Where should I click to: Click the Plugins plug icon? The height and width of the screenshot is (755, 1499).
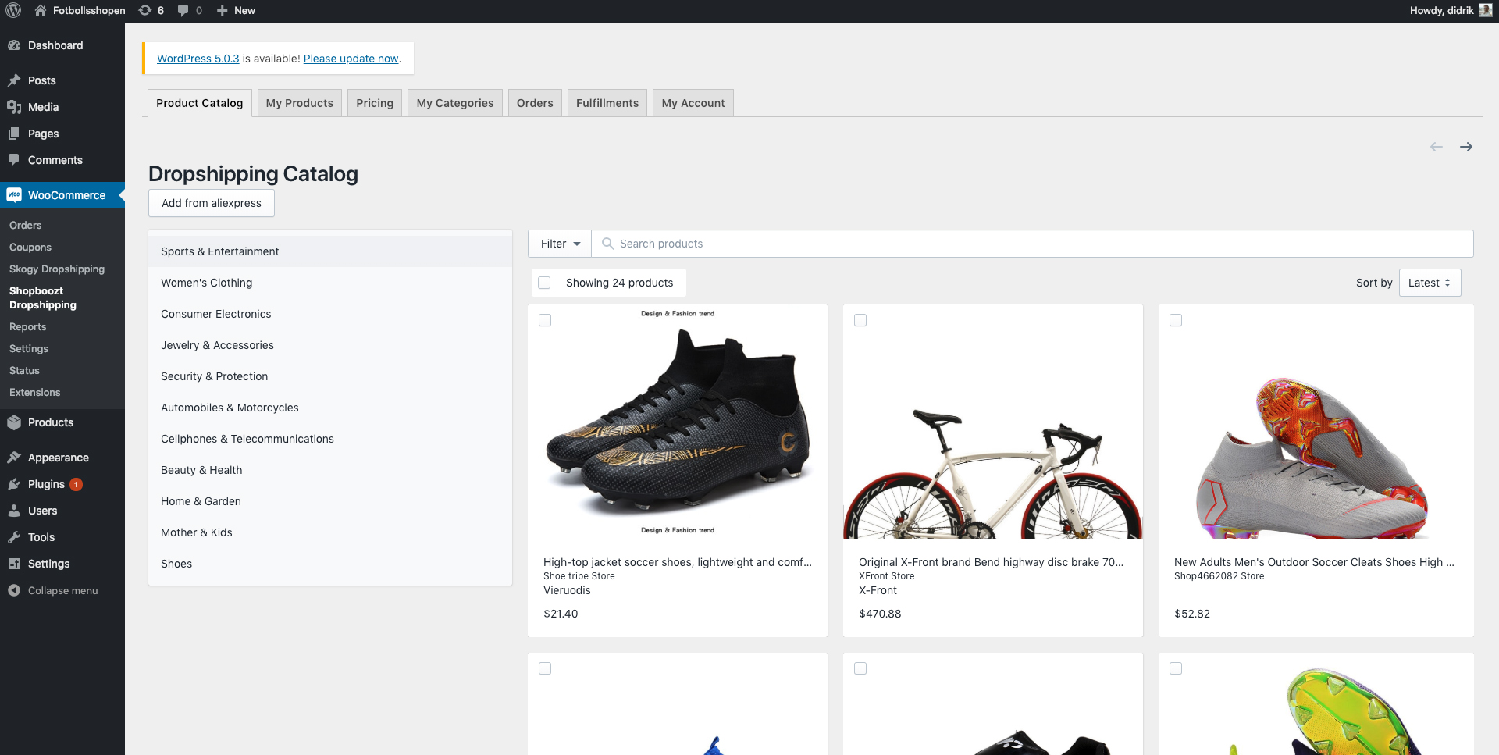pos(14,484)
